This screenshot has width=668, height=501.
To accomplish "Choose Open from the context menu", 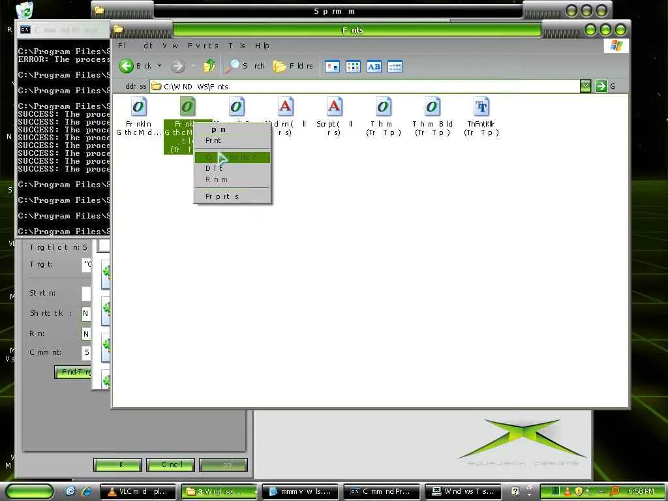I will coord(232,130).
